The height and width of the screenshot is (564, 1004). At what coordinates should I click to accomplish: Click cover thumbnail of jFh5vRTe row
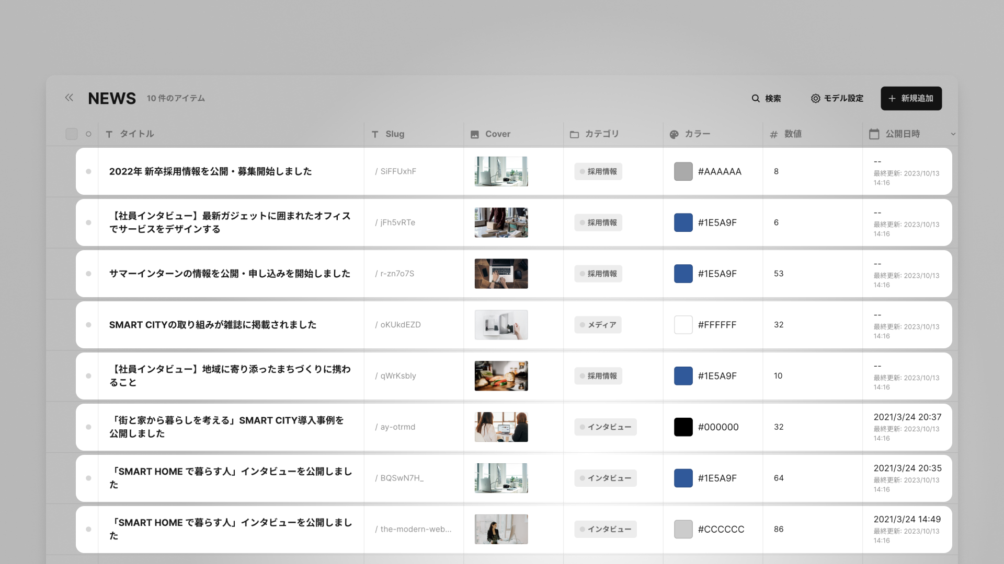coord(501,222)
